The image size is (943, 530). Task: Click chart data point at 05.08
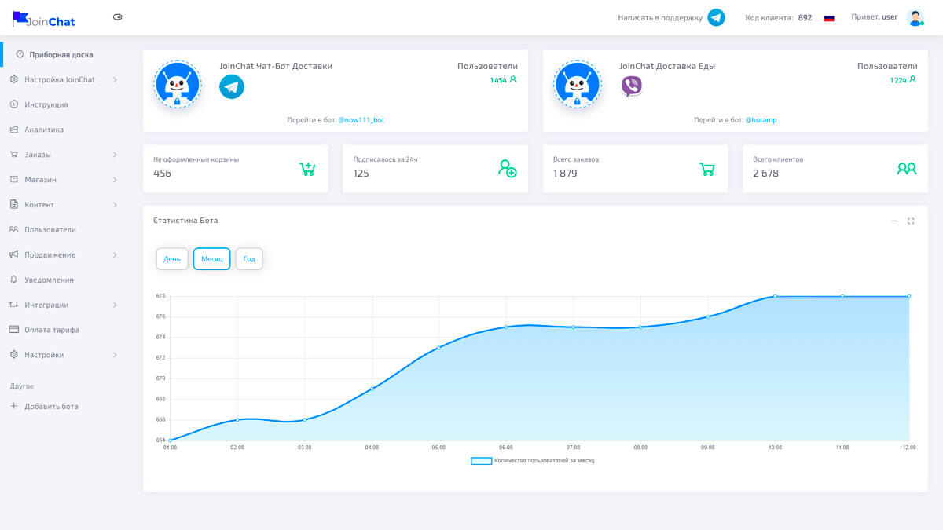click(438, 347)
